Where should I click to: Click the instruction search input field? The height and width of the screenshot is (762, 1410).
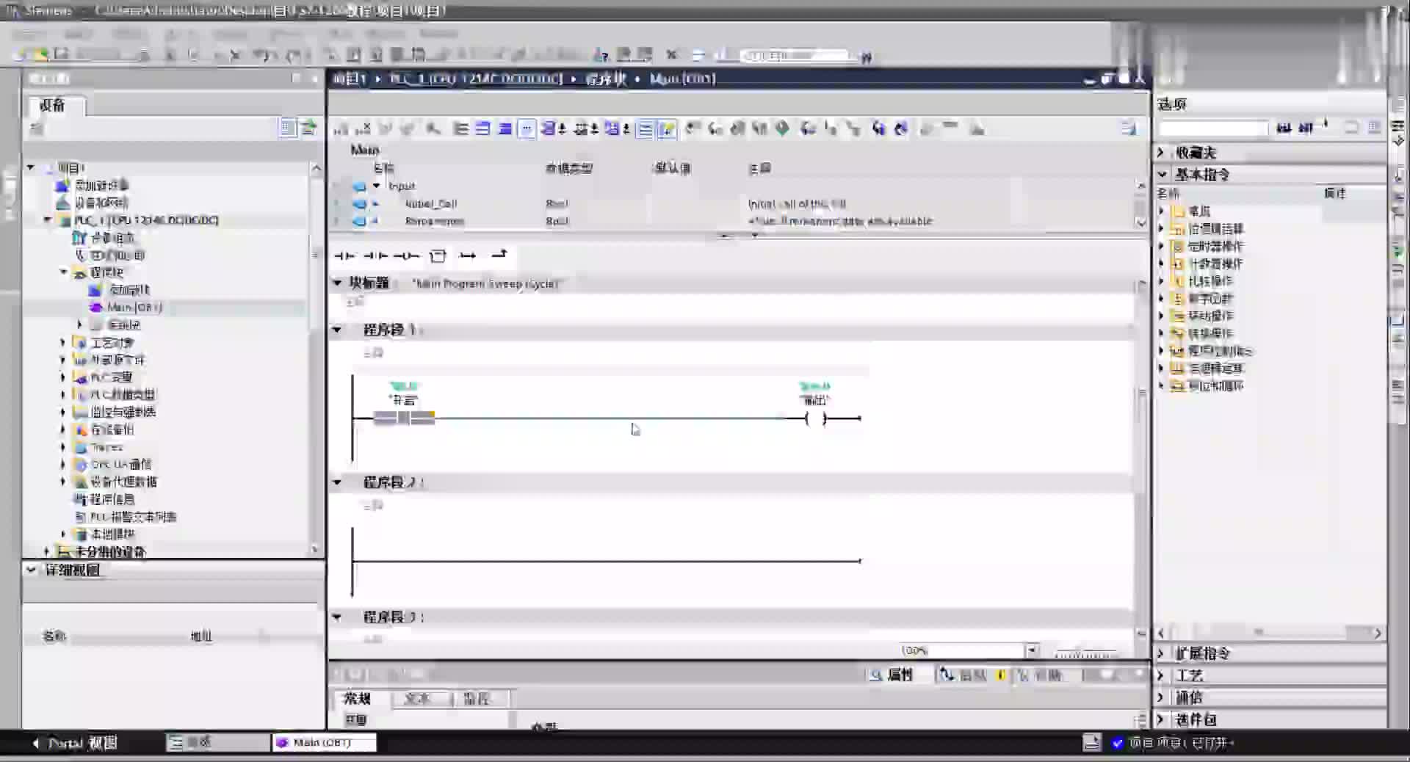pos(1213,128)
